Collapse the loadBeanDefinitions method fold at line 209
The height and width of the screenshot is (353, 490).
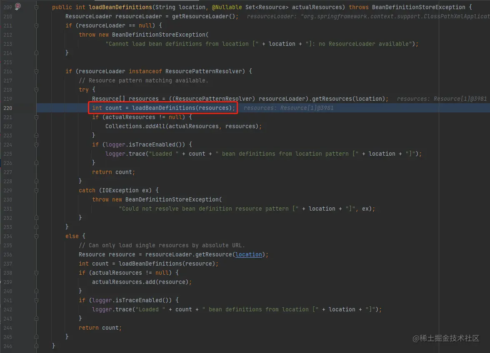[36, 7]
